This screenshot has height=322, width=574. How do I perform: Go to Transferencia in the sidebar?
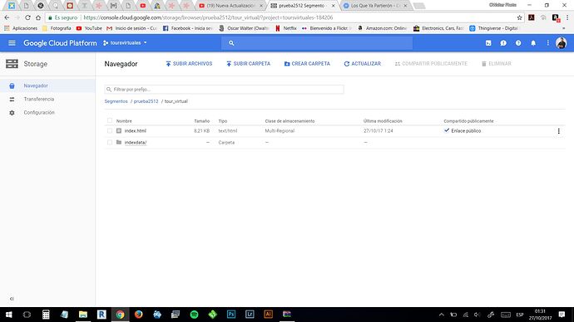click(39, 100)
